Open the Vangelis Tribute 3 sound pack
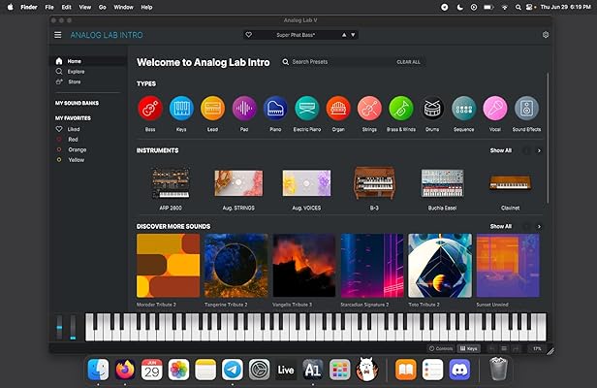The width and height of the screenshot is (597, 388). (303, 265)
